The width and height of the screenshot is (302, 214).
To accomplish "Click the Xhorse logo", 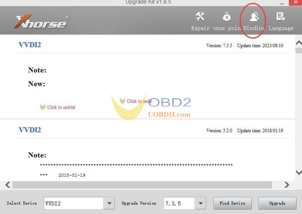I will point(42,21).
